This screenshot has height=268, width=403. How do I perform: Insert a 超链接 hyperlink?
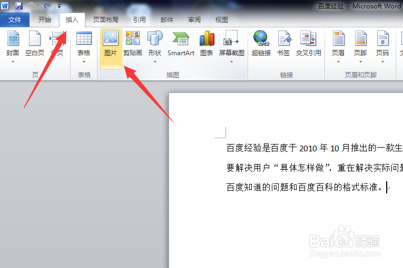pyautogui.click(x=261, y=43)
